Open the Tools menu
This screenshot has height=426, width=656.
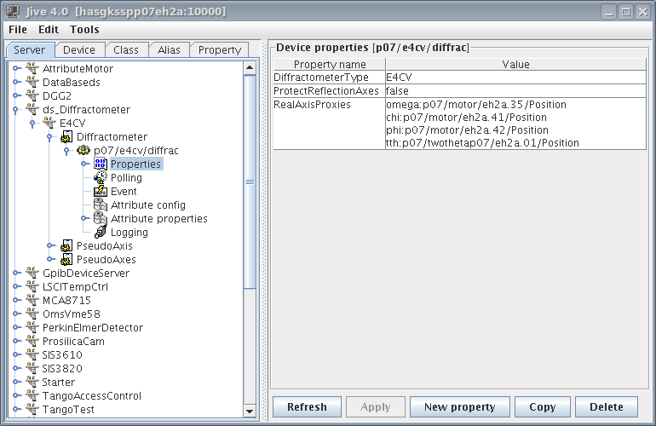[84, 29]
